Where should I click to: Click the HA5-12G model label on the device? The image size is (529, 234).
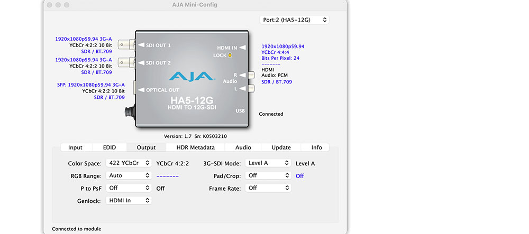click(192, 101)
